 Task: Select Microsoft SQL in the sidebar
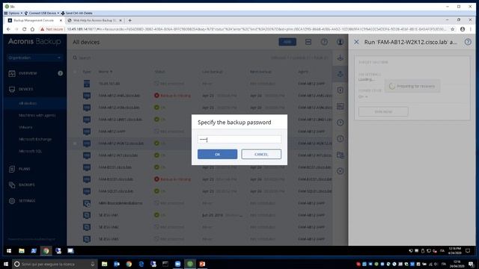click(x=30, y=151)
